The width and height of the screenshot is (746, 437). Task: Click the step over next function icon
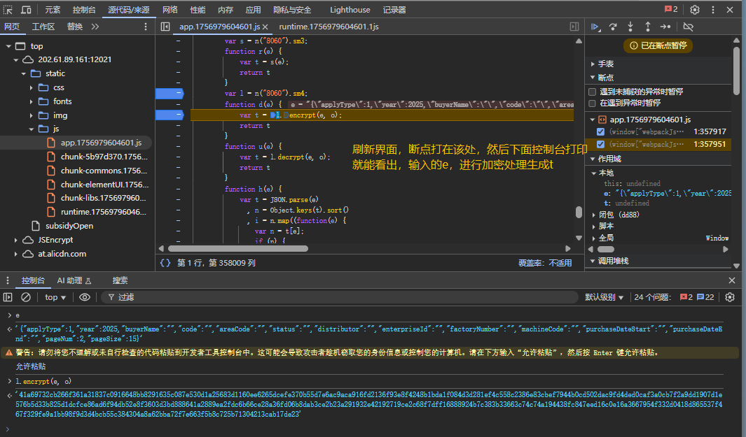(614, 27)
